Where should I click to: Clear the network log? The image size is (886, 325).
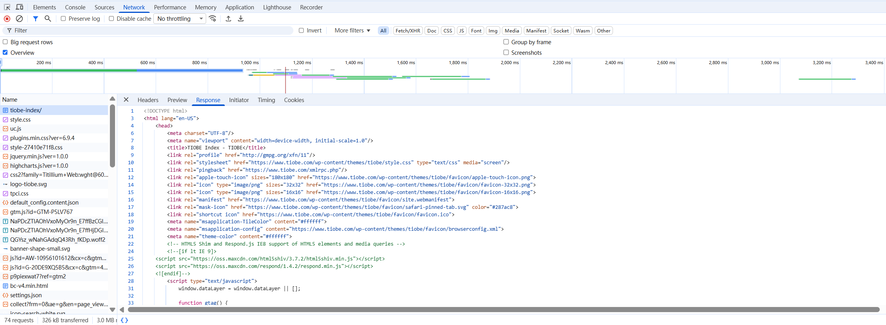(19, 18)
